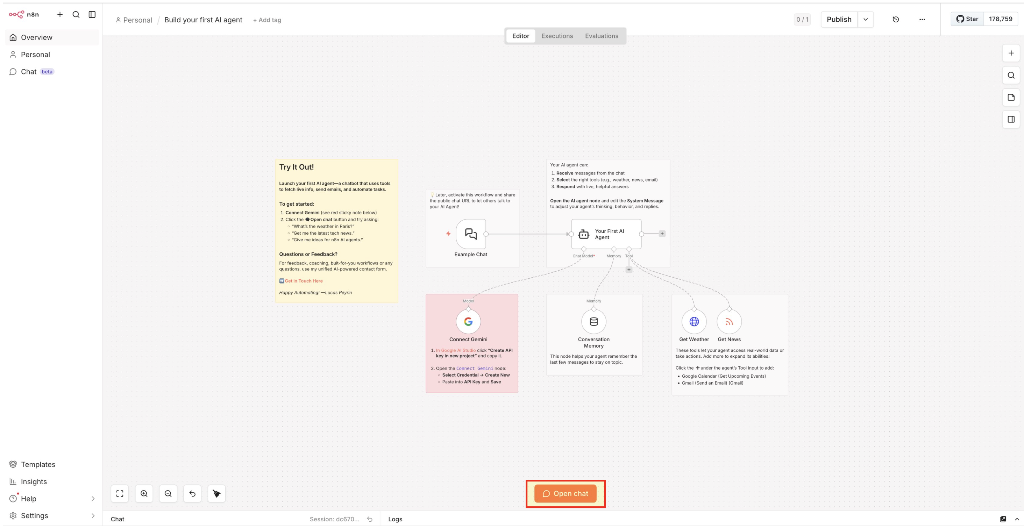
Task: Click the Open chat button
Action: (565, 494)
